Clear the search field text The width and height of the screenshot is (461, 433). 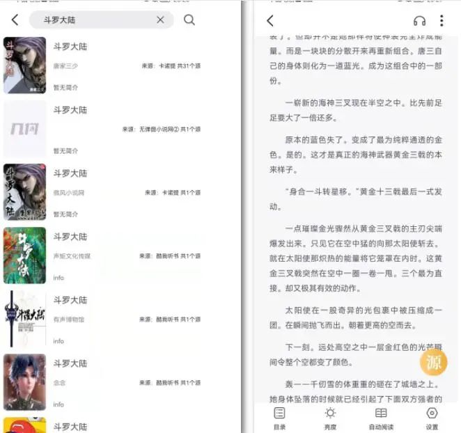pos(161,20)
